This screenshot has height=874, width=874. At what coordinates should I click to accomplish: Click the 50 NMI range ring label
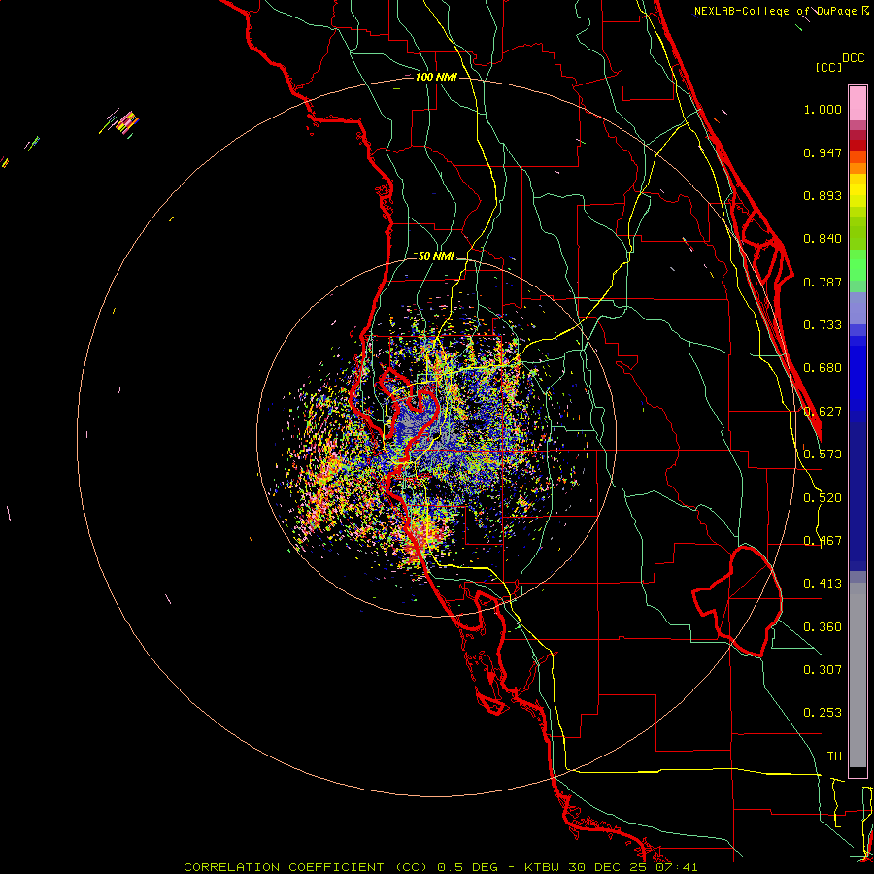click(x=436, y=256)
